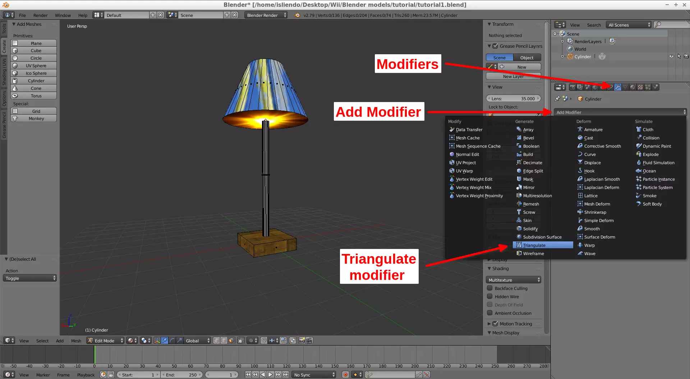Open the Material properties tab sphere icon

coord(633,87)
